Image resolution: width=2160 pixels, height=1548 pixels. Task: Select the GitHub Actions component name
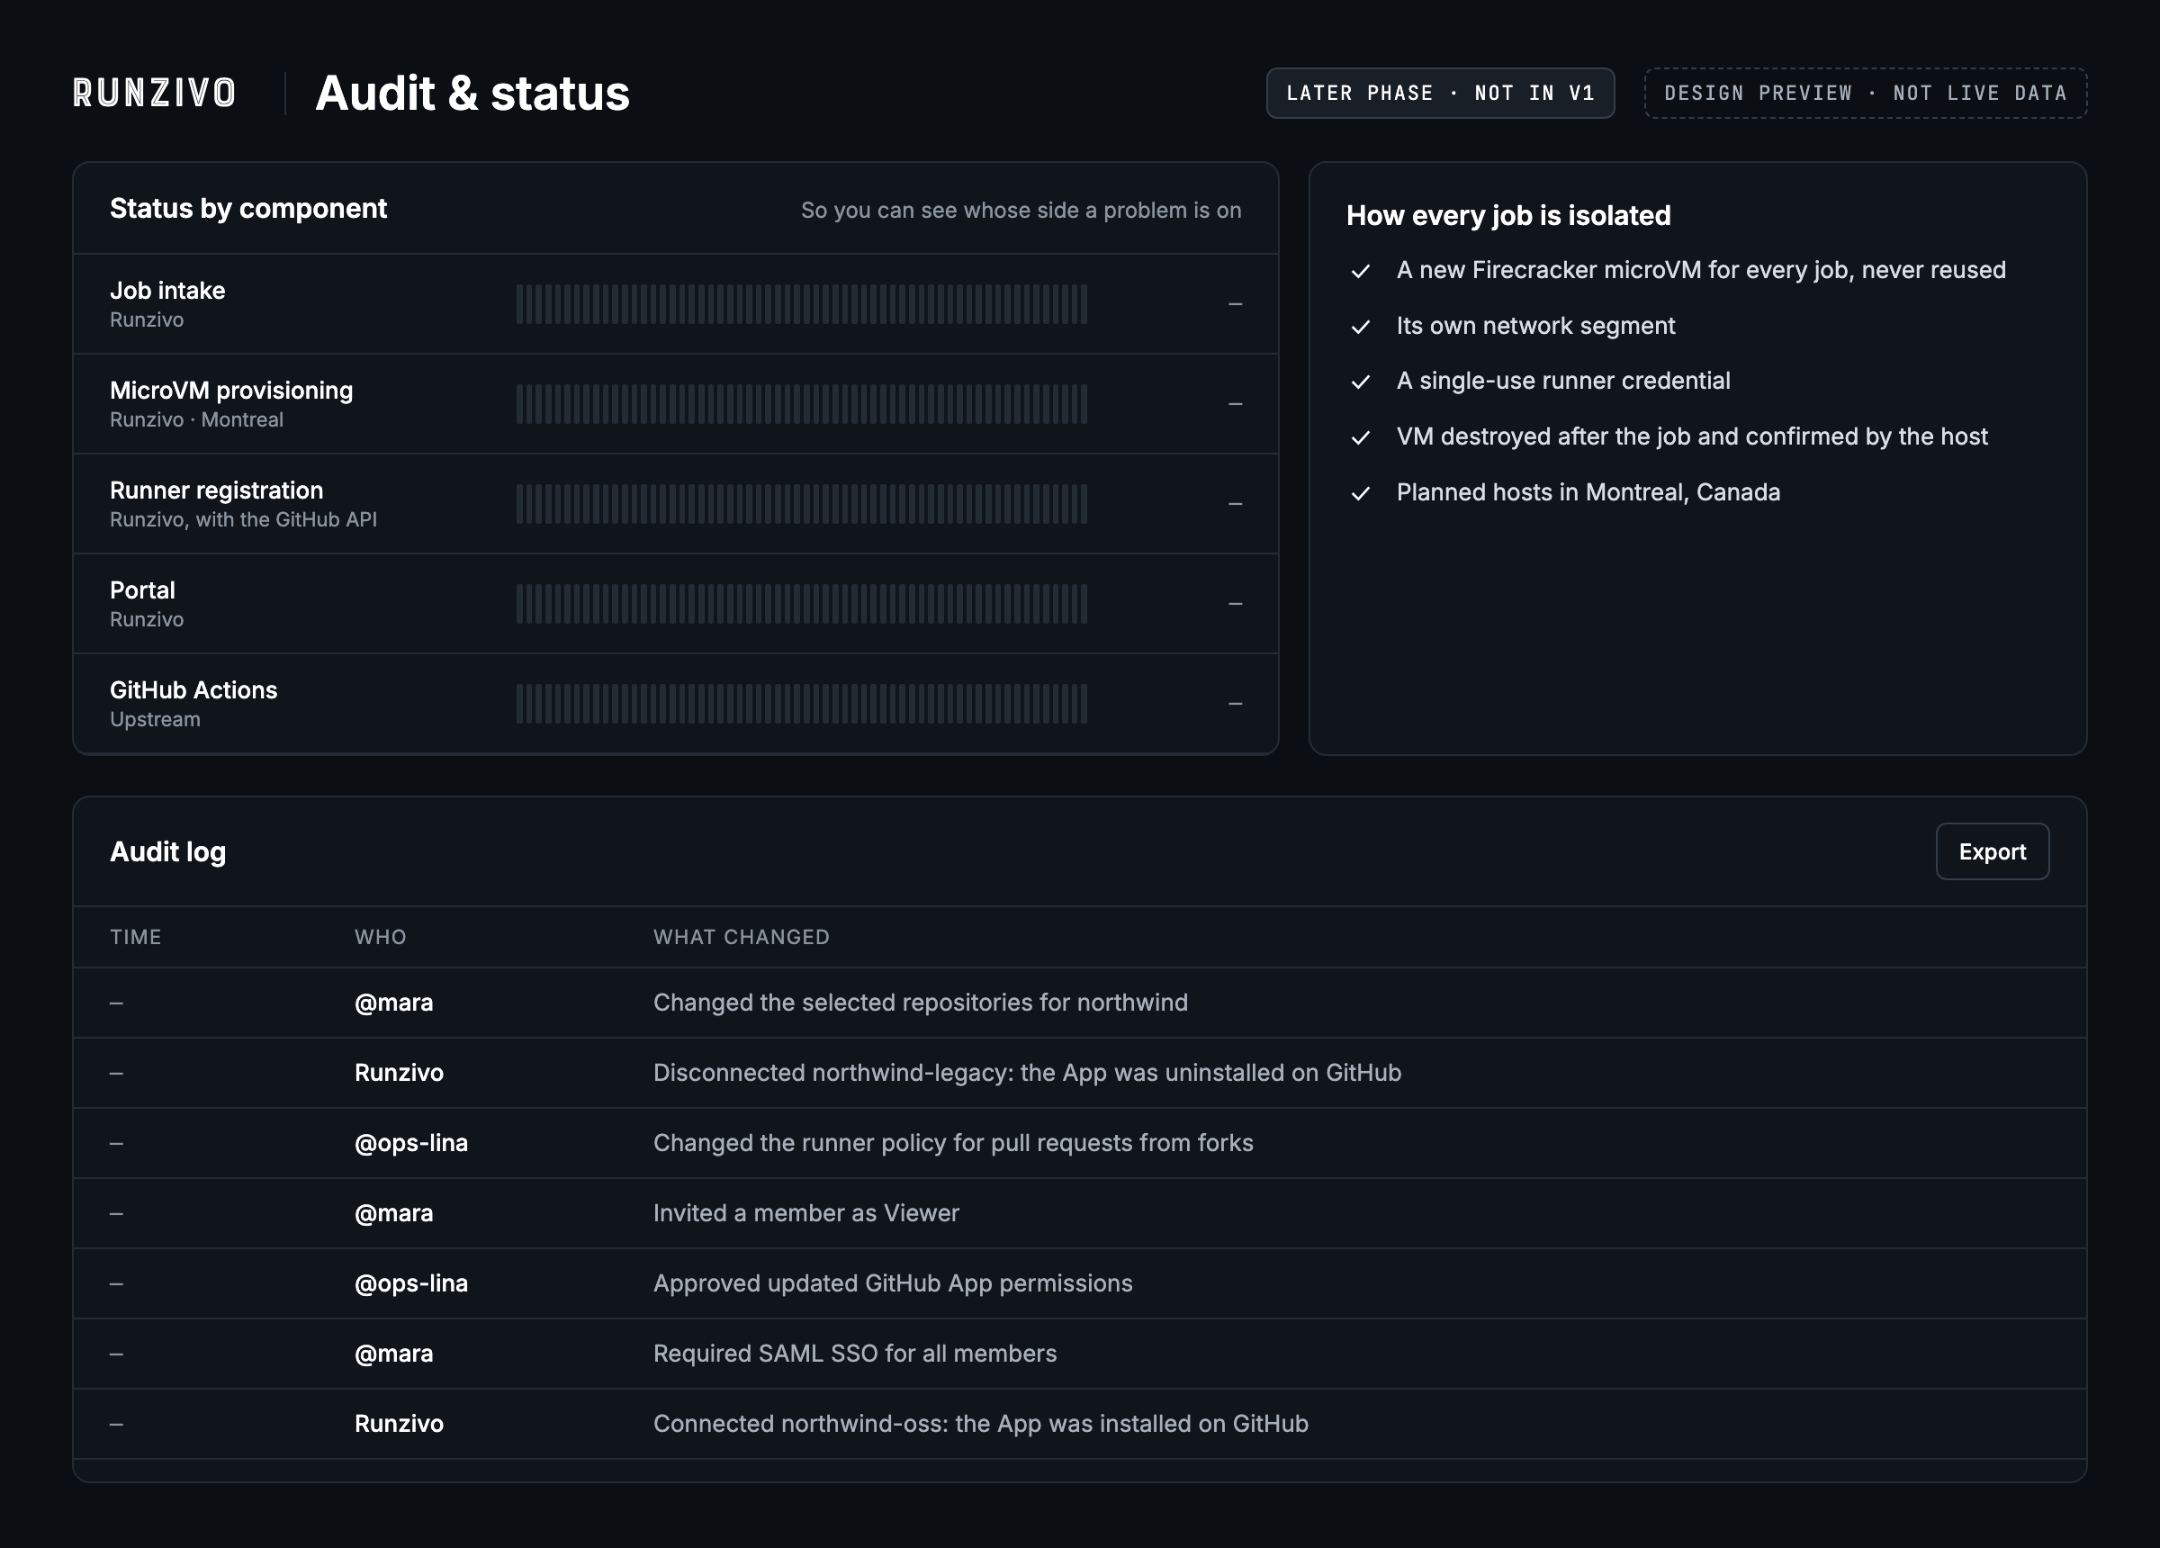[193, 690]
